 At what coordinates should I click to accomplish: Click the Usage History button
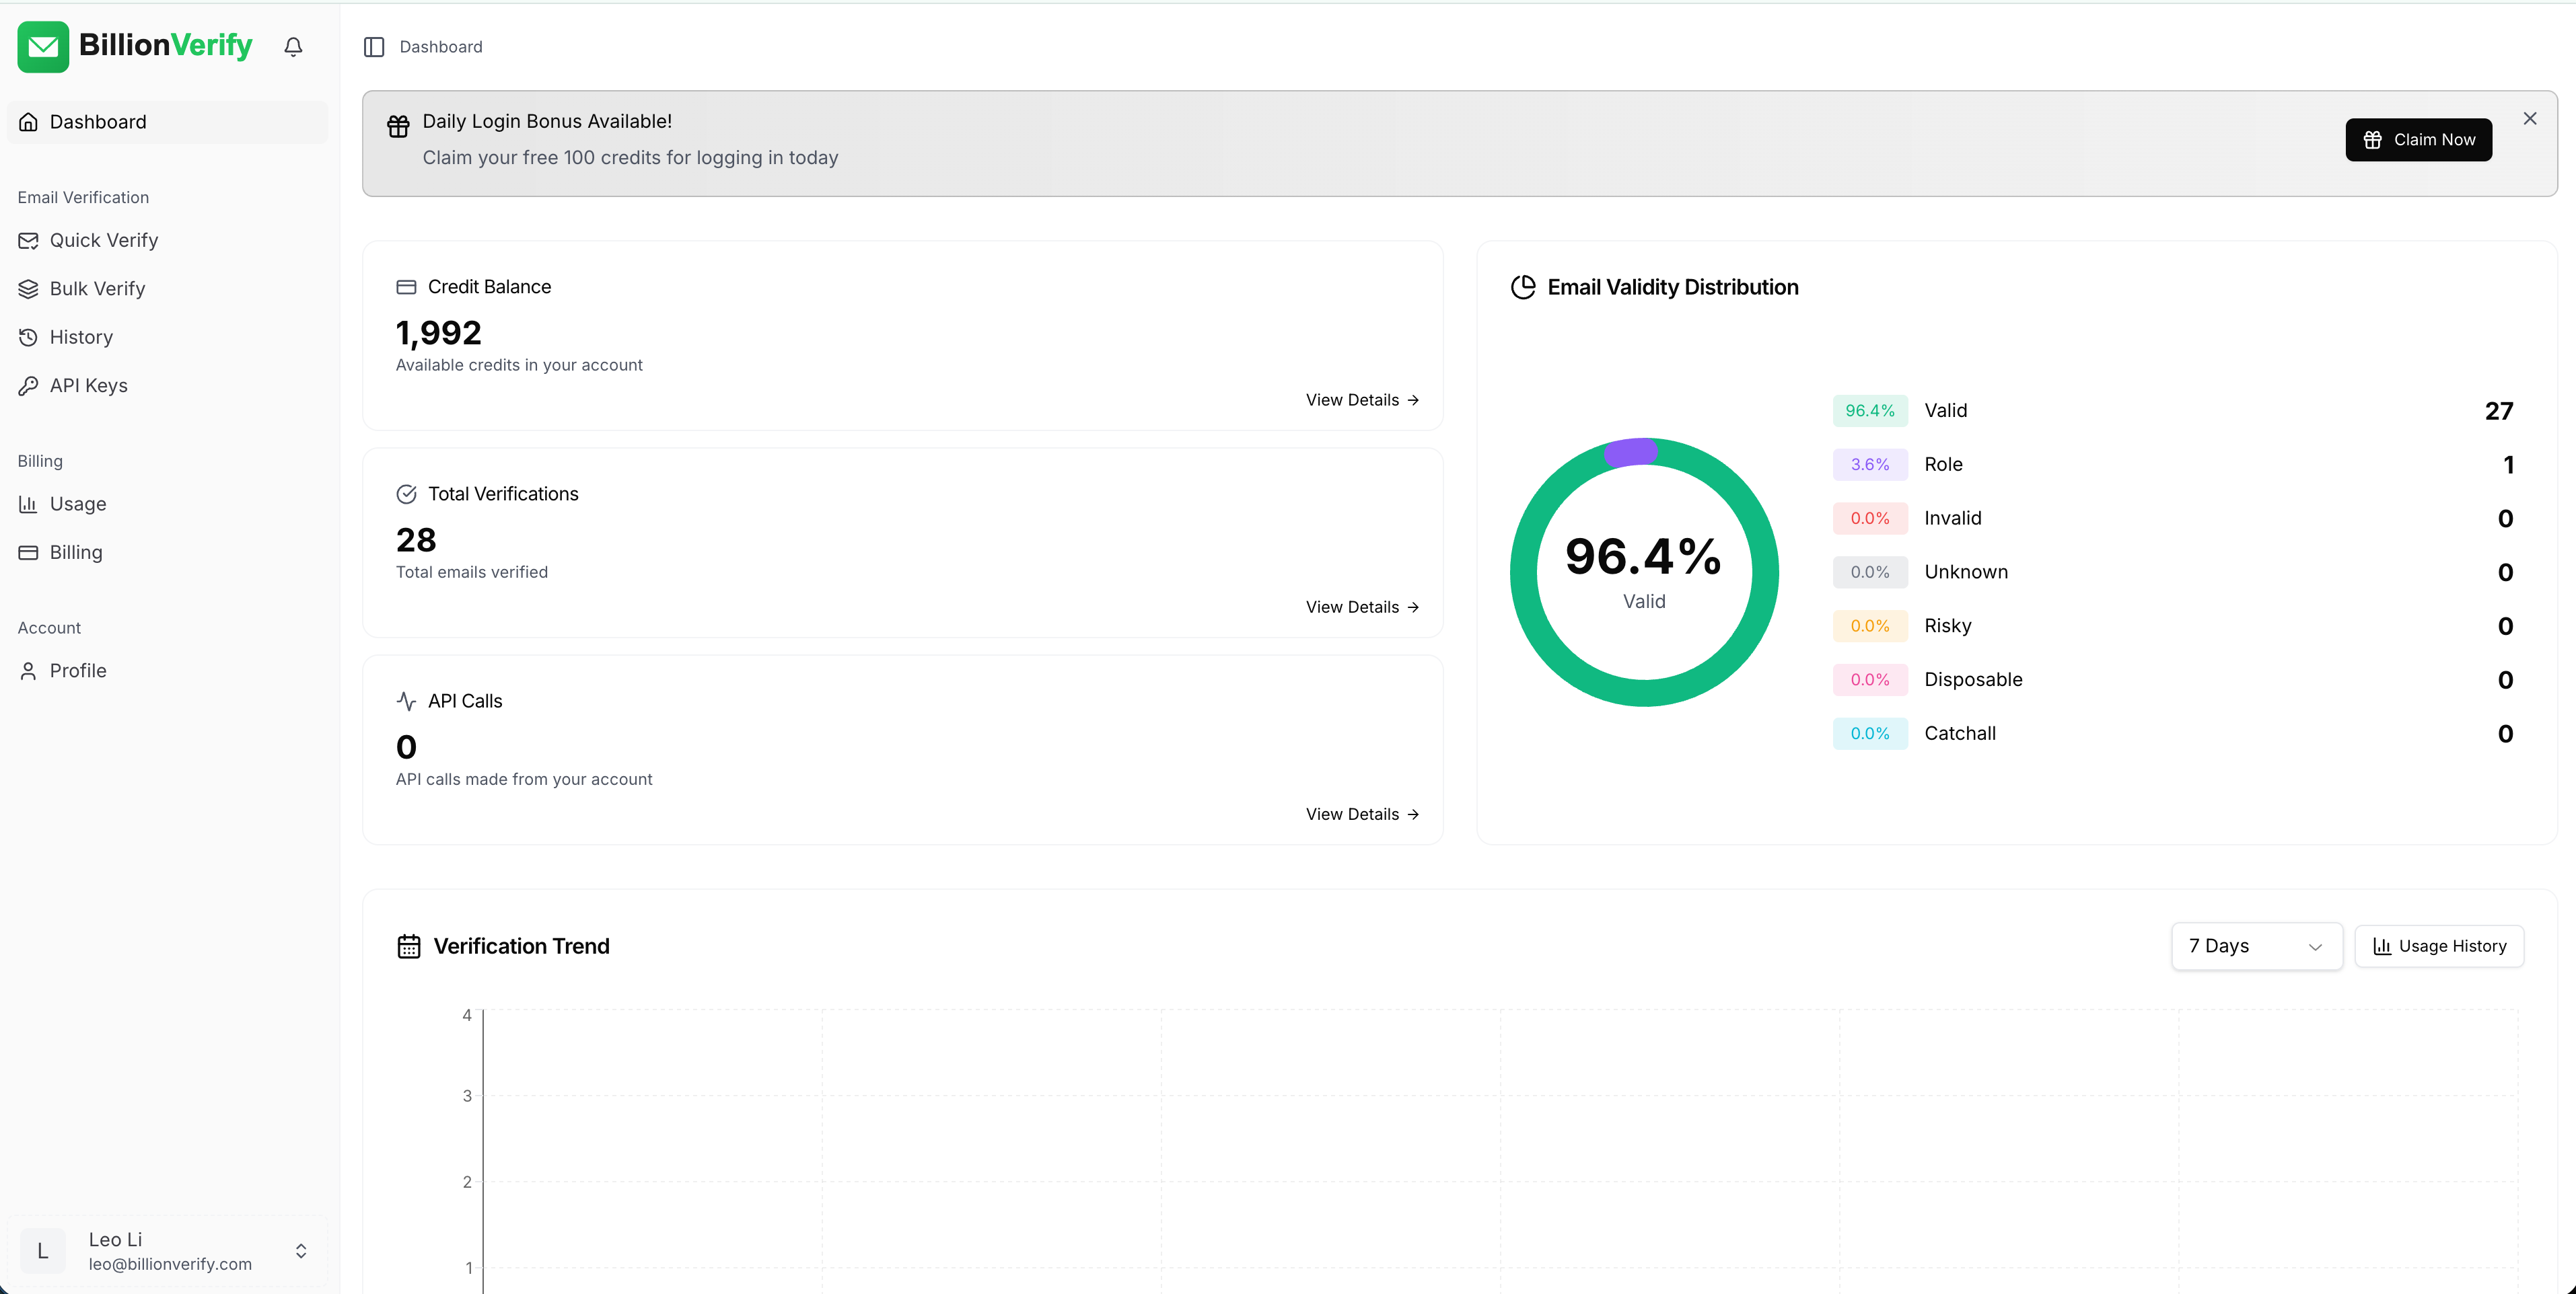click(2439, 945)
